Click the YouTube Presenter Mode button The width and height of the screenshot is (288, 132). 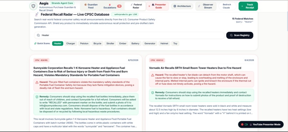point(260,125)
